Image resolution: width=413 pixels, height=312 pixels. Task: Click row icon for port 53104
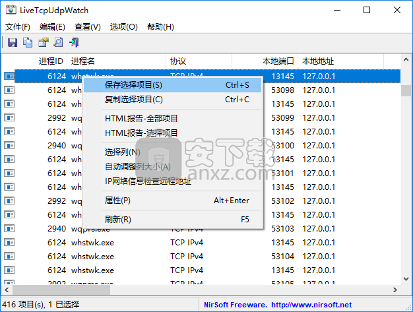tap(9, 256)
